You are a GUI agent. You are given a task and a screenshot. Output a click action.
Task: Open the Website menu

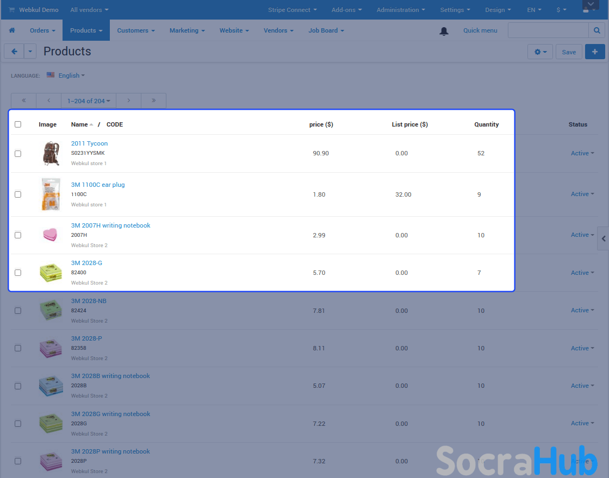pos(234,30)
